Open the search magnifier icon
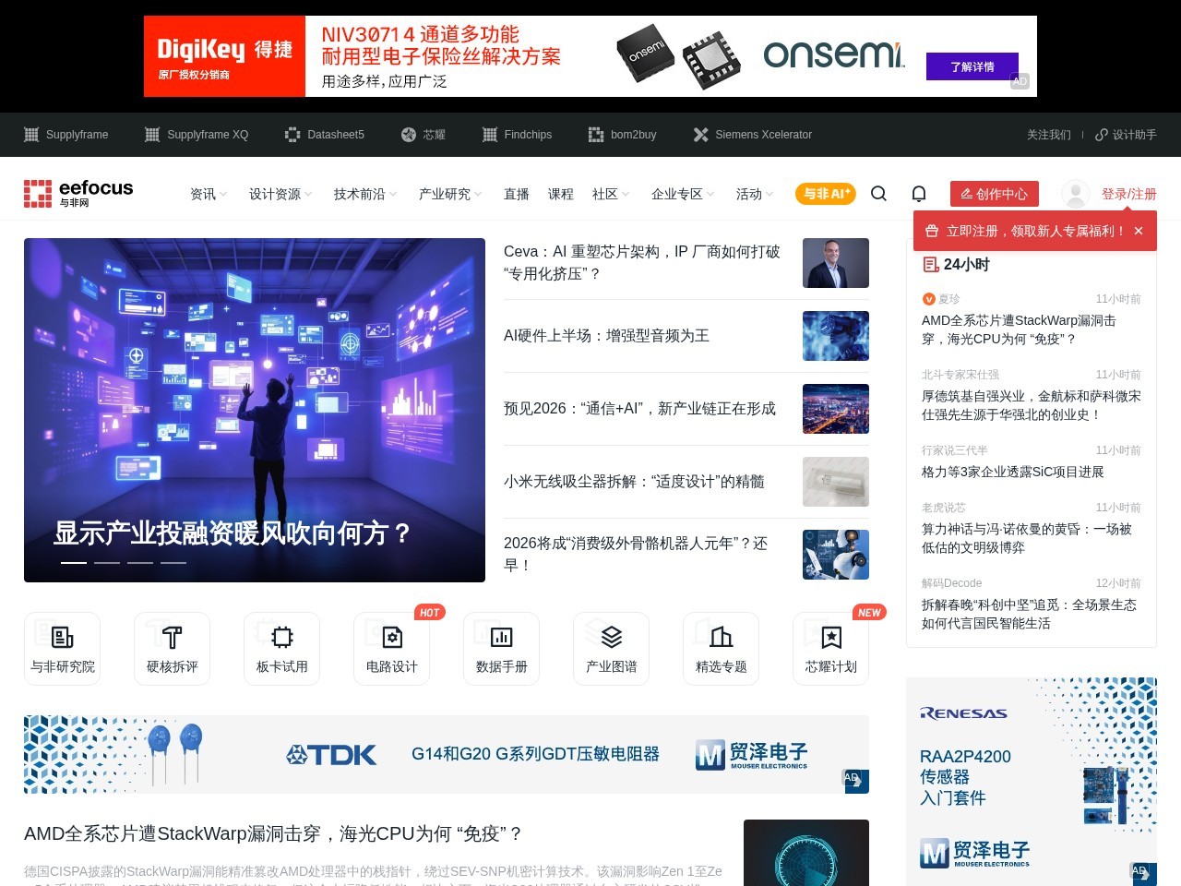This screenshot has height=886, width=1181. (878, 193)
